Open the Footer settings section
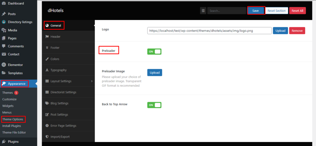This screenshot has width=316, height=146. click(x=55, y=48)
